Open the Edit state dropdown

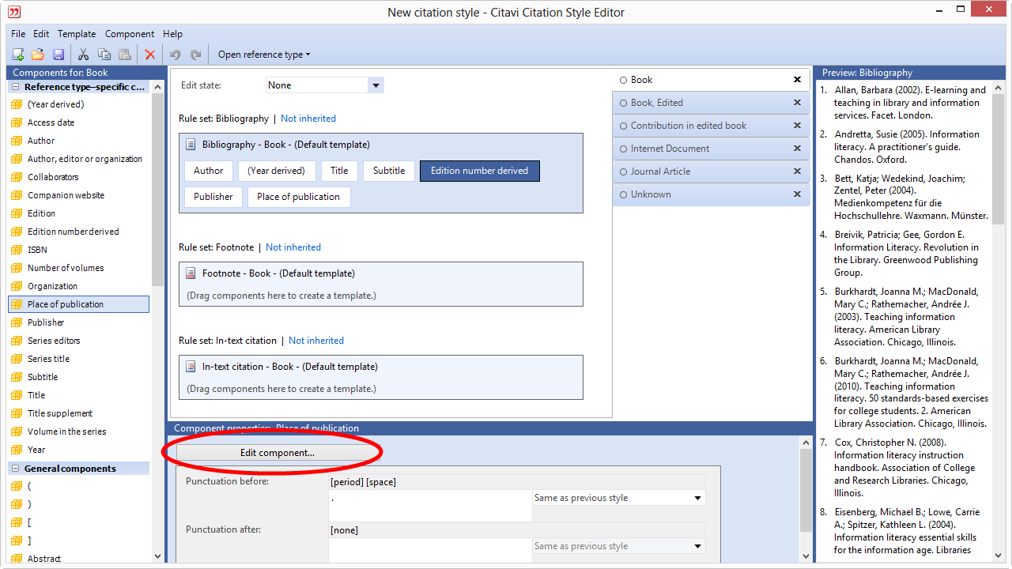pyautogui.click(x=376, y=85)
